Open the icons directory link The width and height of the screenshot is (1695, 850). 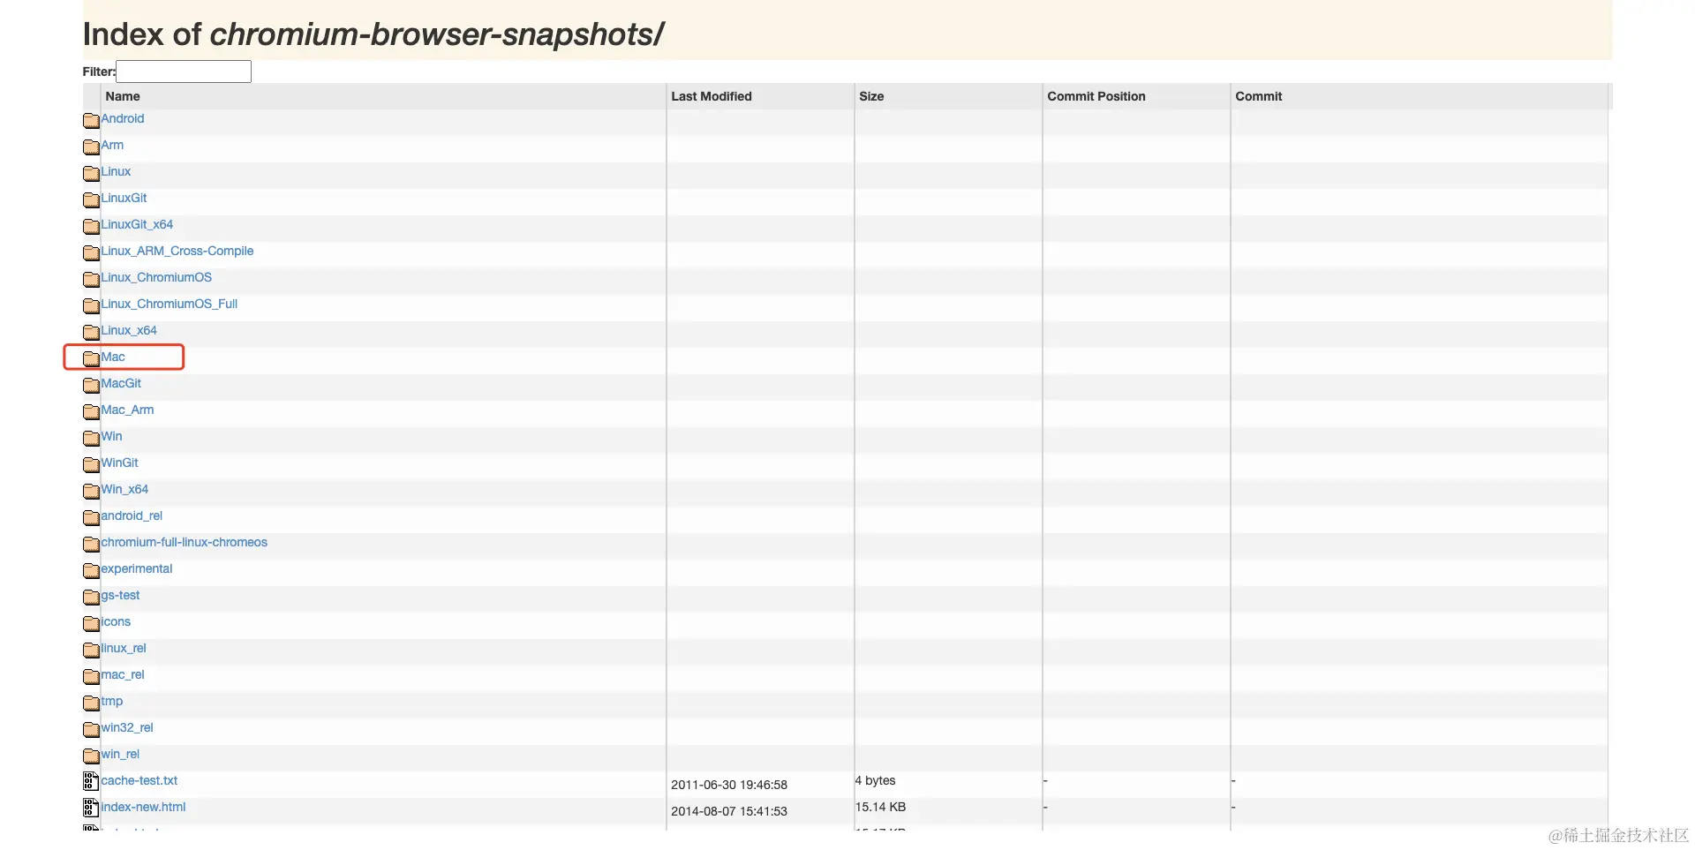click(116, 621)
